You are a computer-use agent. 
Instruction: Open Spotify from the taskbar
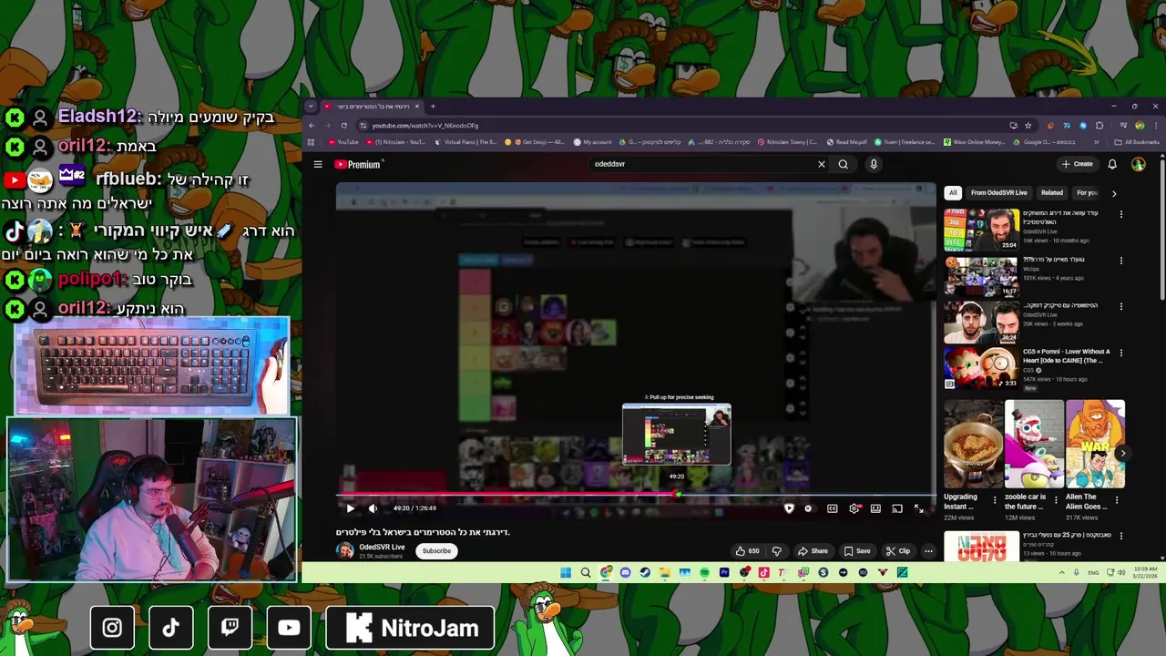click(x=704, y=572)
